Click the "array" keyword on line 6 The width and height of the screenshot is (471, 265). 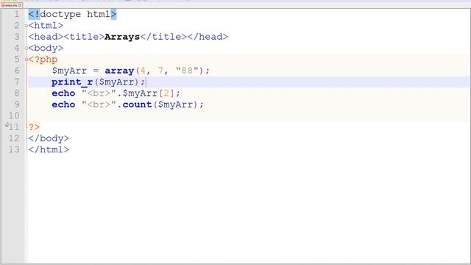[119, 71]
